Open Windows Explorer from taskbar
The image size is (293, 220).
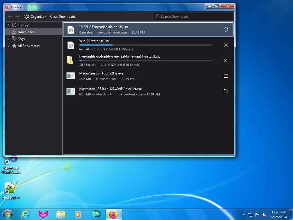click(61, 215)
